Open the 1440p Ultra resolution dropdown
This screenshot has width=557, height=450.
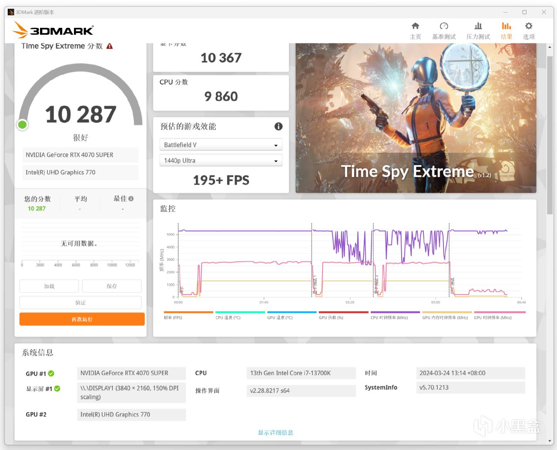(x=221, y=160)
